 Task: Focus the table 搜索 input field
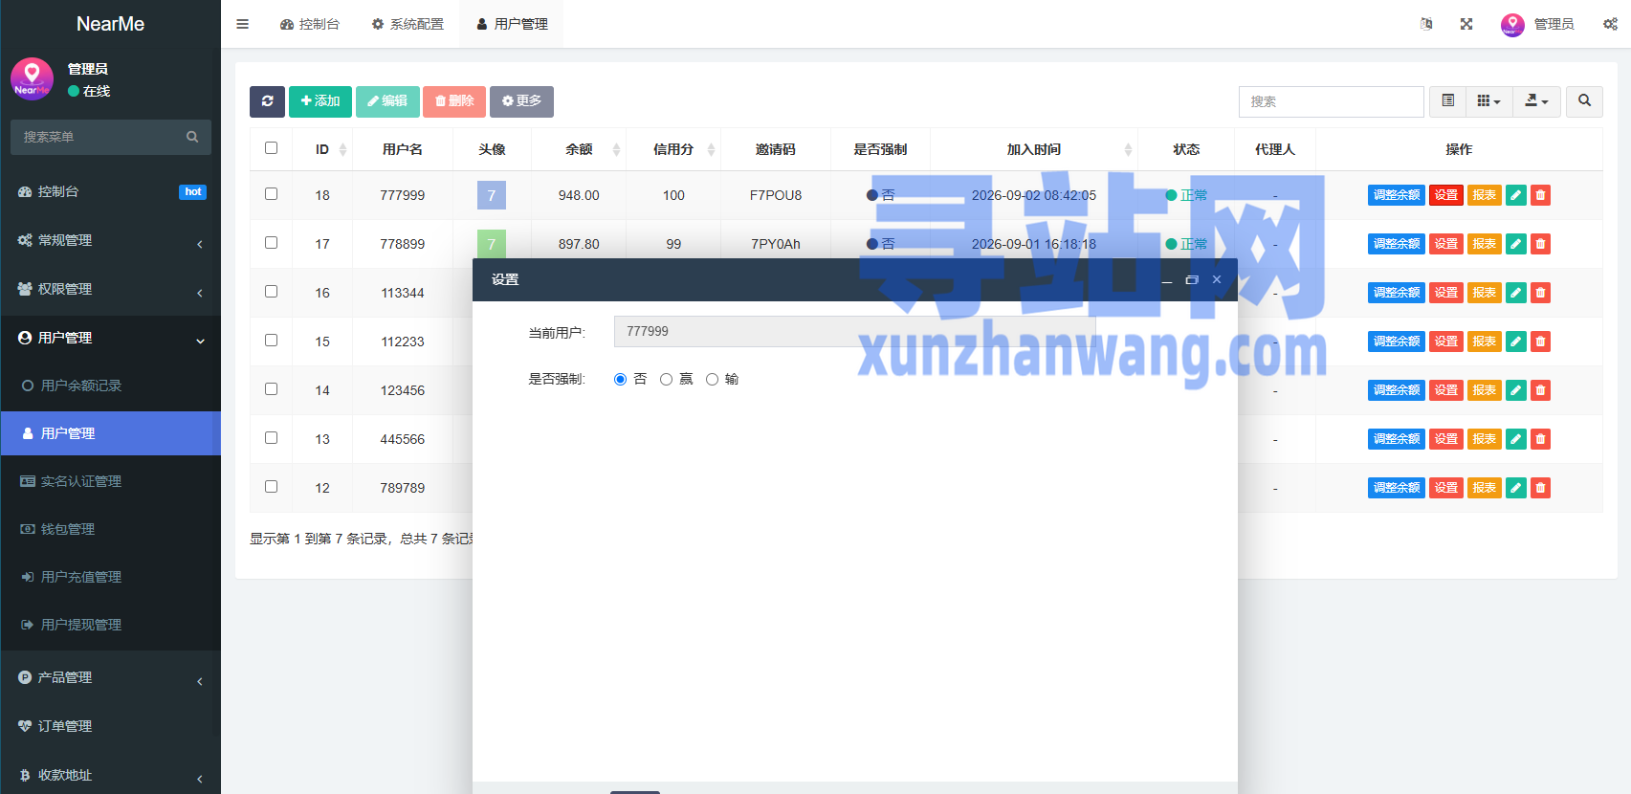pyautogui.click(x=1332, y=101)
